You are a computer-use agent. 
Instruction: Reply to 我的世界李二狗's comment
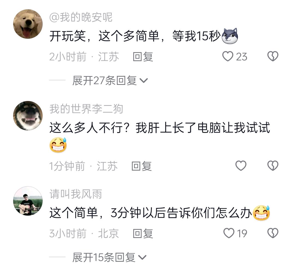pos(141,166)
